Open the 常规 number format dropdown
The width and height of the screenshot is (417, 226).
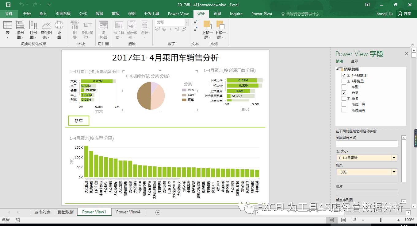[186, 22]
